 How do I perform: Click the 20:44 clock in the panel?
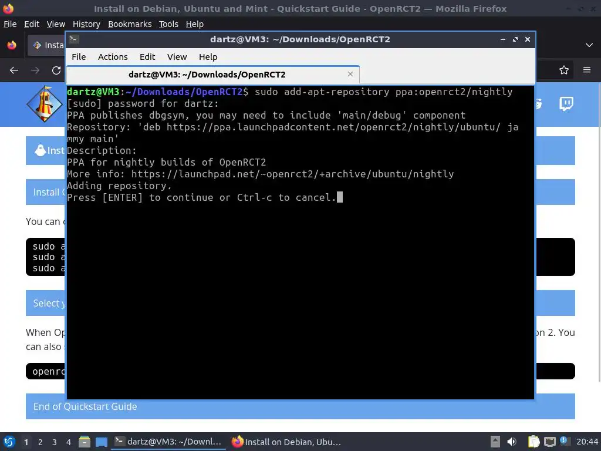tap(587, 442)
